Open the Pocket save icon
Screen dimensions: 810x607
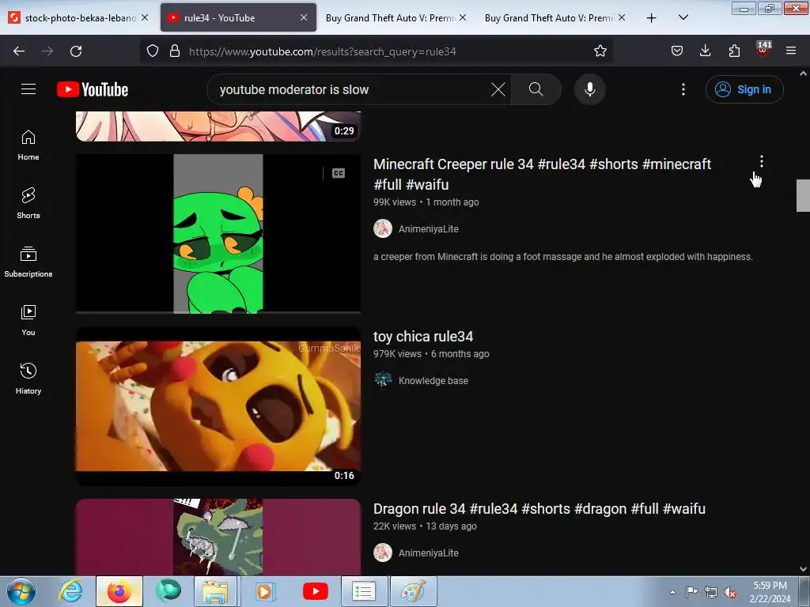tap(677, 51)
